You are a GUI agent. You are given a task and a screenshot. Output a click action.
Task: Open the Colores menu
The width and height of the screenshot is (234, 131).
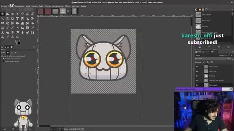point(48,6)
